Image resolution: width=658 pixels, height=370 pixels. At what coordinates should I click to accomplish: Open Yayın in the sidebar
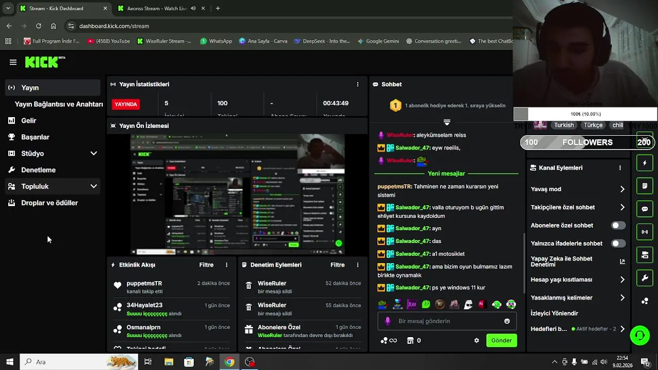click(53, 87)
